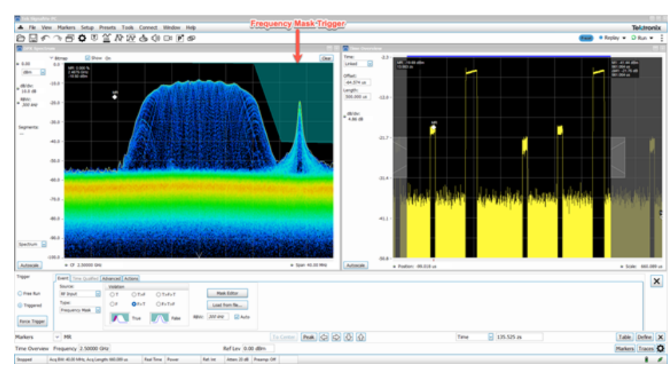This screenshot has width=671, height=378.
Task: Open the Setup menu
Action: pos(87,27)
